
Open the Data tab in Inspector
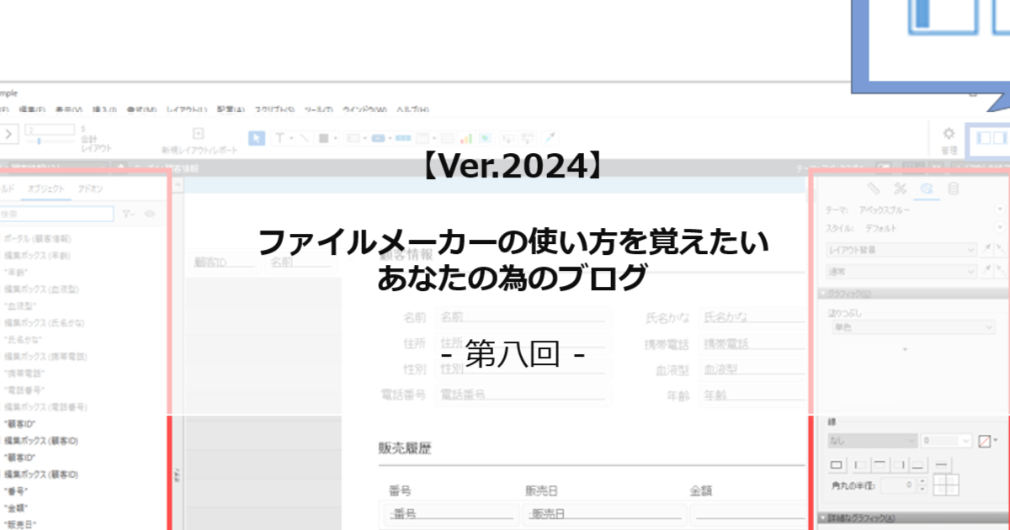(953, 188)
